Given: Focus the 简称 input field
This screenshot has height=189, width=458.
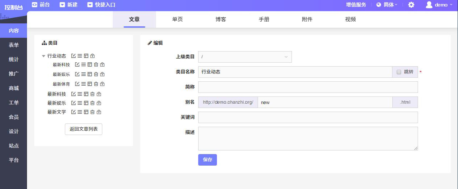Looking at the screenshot, I should [308, 87].
